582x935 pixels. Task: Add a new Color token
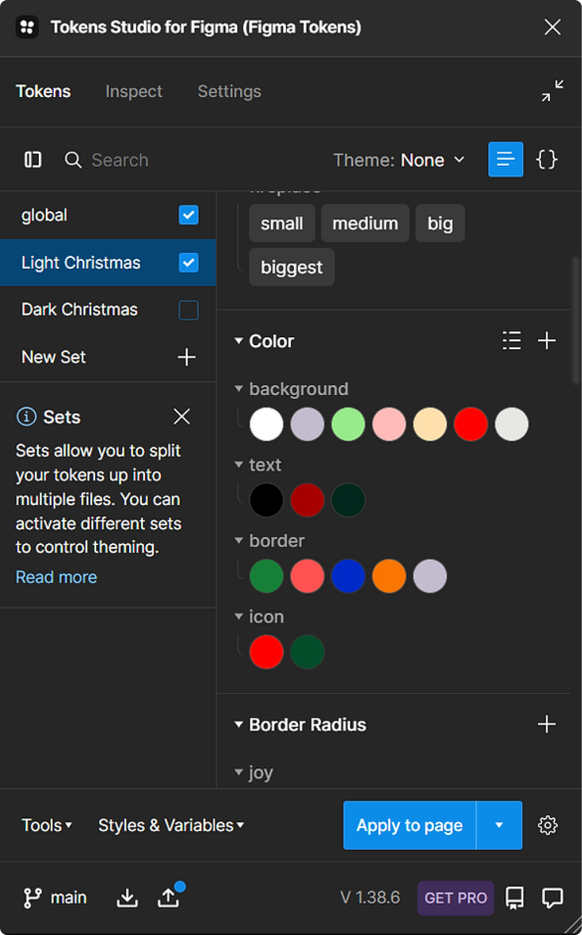click(x=547, y=341)
